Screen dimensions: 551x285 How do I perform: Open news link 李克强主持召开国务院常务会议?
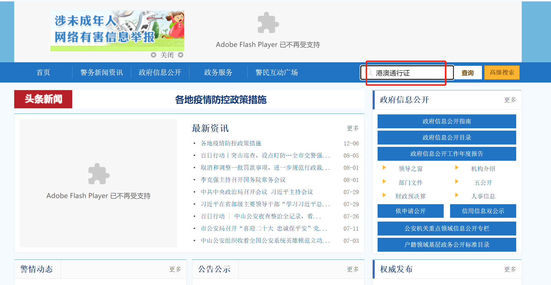tap(243, 180)
